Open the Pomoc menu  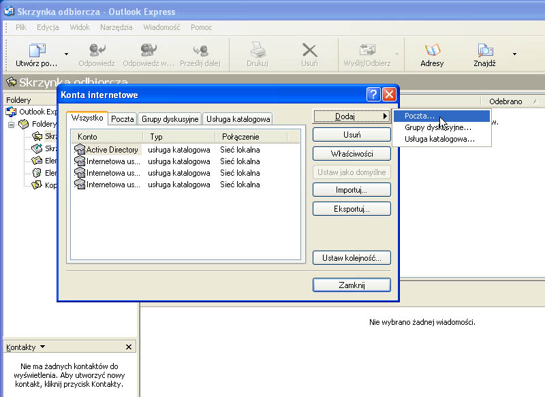pos(201,27)
